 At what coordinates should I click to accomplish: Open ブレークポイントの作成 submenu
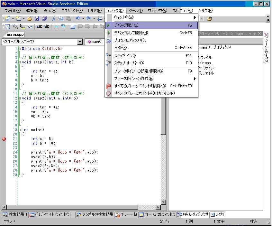point(152,79)
